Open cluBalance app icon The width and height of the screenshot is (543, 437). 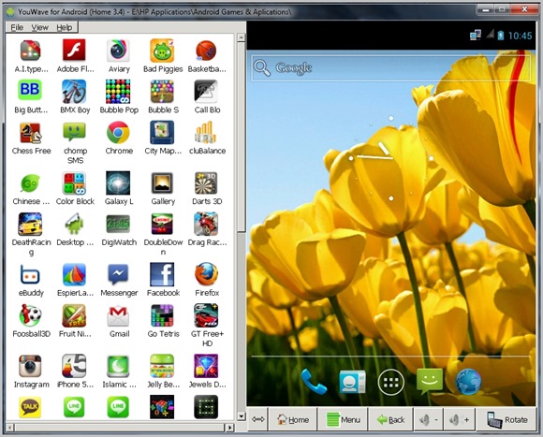pyautogui.click(x=206, y=132)
